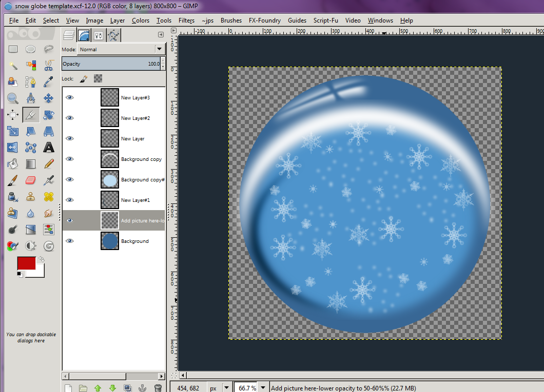Anchor the floating layer with anchor icon
The width and height of the screenshot is (544, 392).
143,388
